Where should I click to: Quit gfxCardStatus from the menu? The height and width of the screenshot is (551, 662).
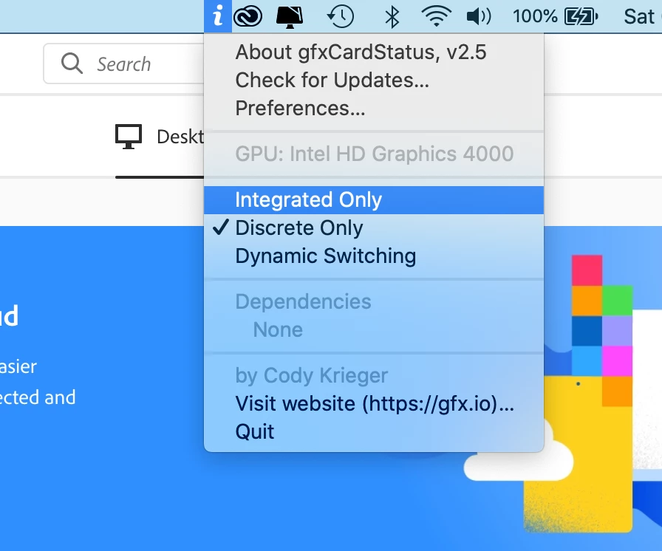(x=374, y=431)
